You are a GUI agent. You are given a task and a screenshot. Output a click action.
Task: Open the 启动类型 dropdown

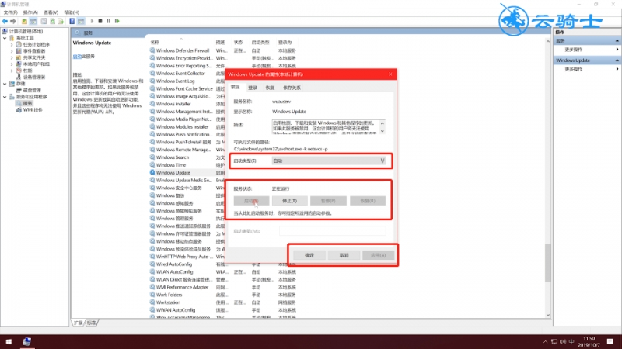[x=329, y=161]
